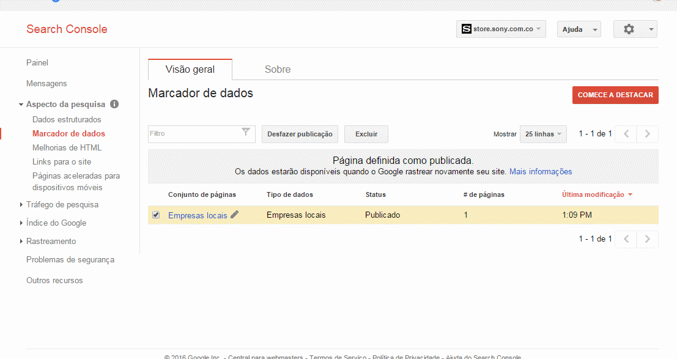The height and width of the screenshot is (359, 677).
Task: Click inside the Filtro input field
Action: point(196,133)
